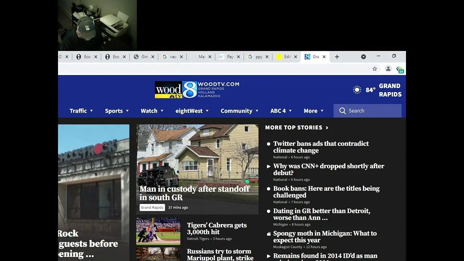Viewport: 464px width, 261px height.
Task: Open a new browser tab
Action: point(337,57)
